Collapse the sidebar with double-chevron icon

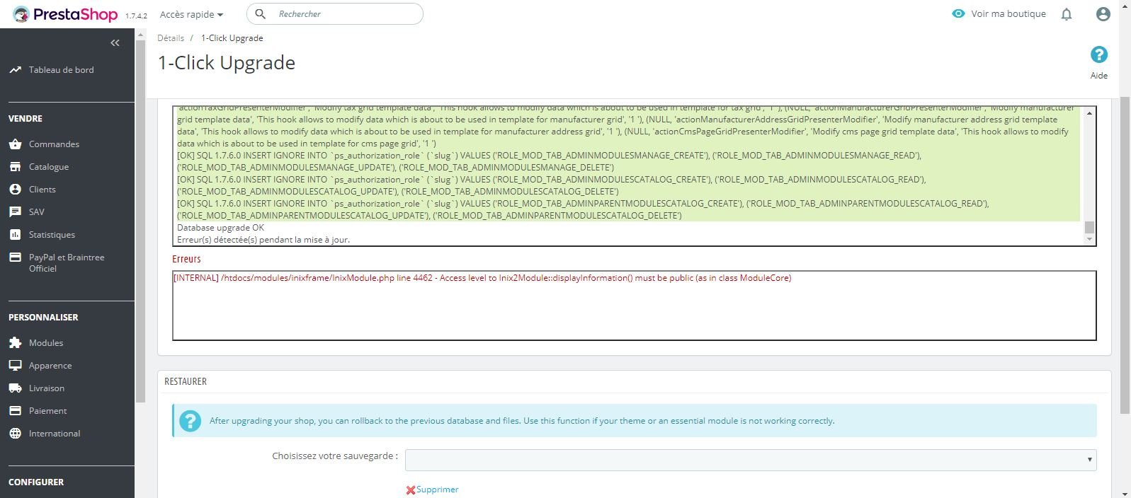[115, 43]
